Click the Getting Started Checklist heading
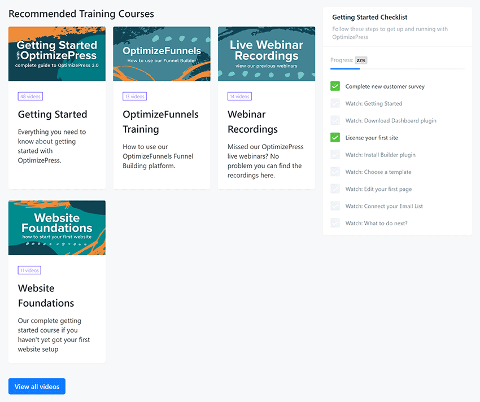The image size is (480, 402). (x=370, y=17)
